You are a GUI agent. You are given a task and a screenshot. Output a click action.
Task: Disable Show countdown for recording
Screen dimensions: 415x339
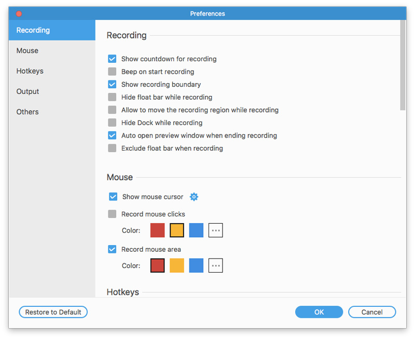(112, 59)
